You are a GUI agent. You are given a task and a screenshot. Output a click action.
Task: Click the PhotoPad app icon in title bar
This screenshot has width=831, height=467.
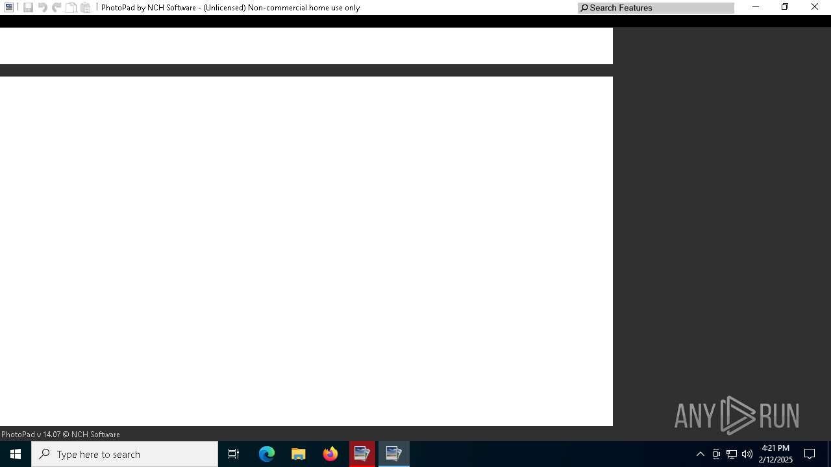coord(9,7)
